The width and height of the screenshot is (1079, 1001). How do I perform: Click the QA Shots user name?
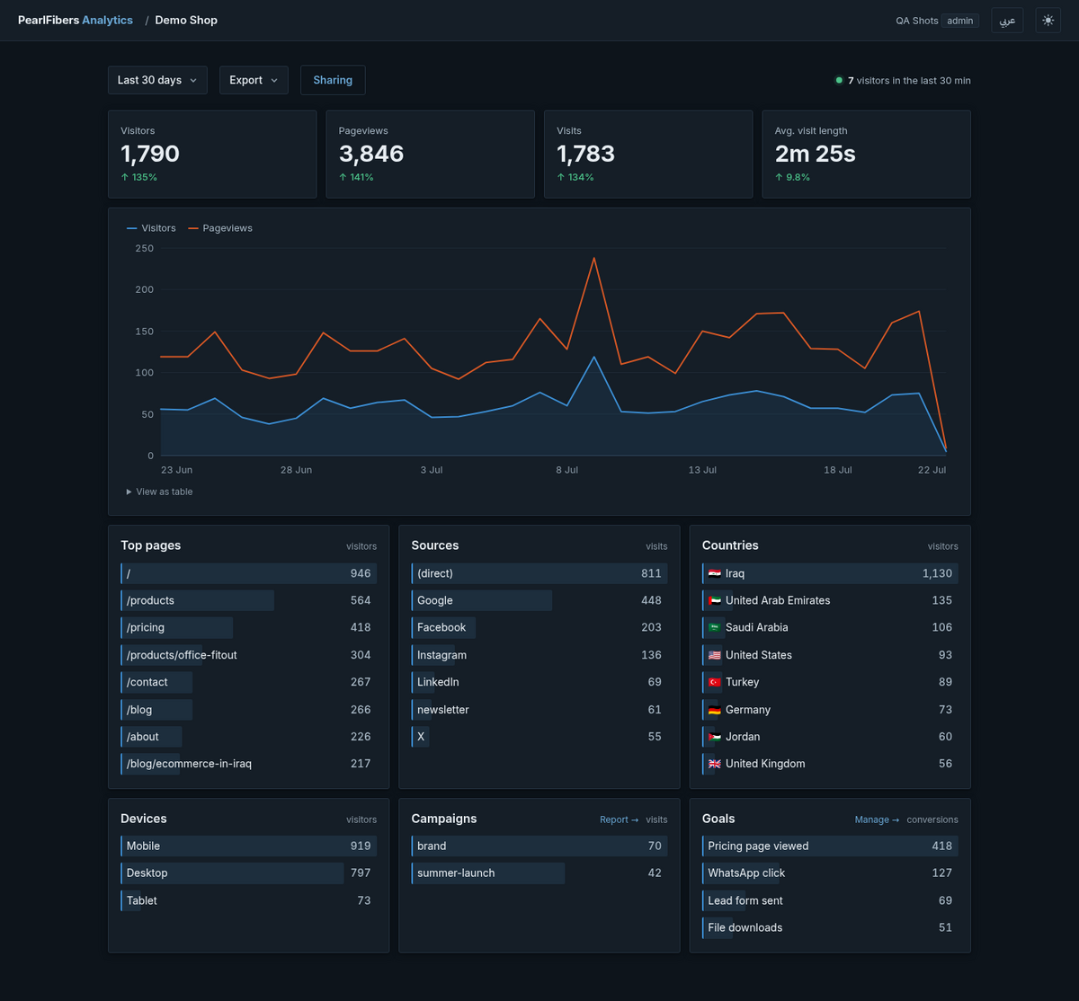pos(916,21)
